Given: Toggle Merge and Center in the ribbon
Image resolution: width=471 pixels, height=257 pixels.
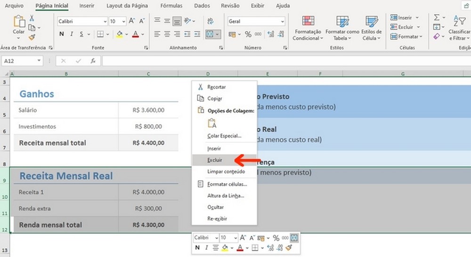Looking at the screenshot, I should 210,34.
